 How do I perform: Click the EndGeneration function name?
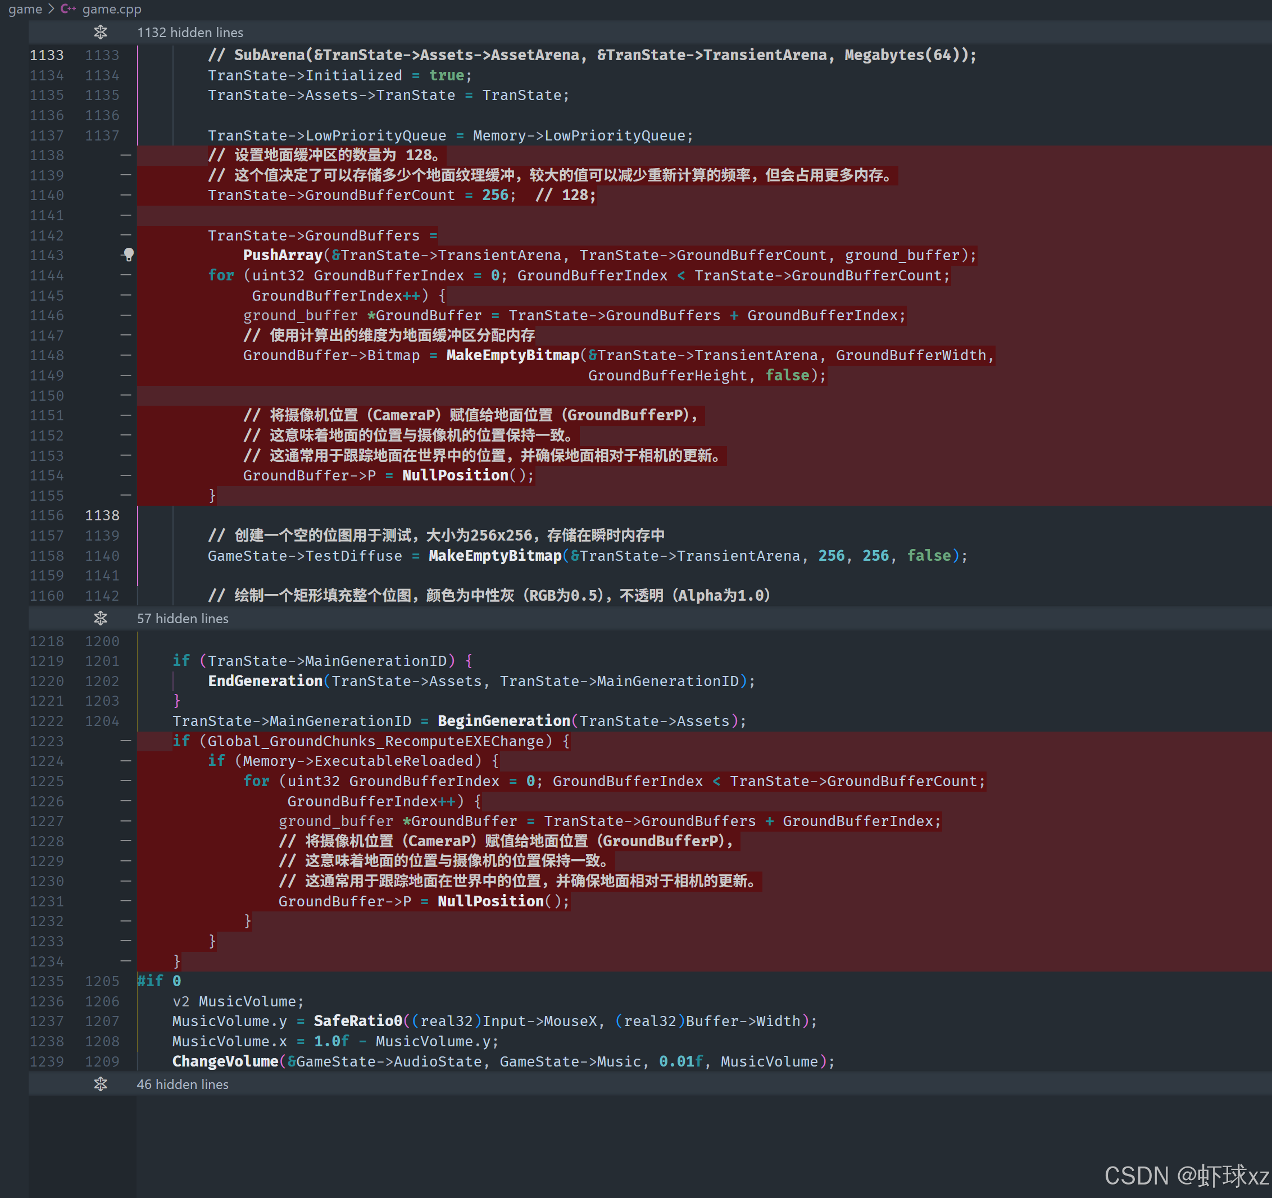click(265, 681)
